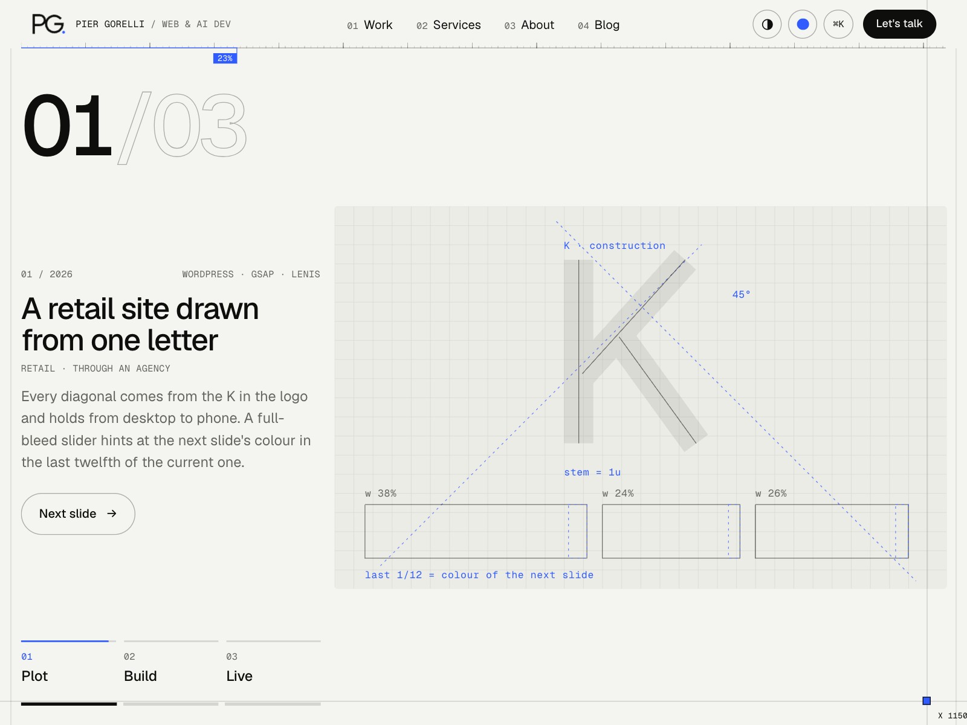Click the w 26% box in the diagram

(x=832, y=531)
